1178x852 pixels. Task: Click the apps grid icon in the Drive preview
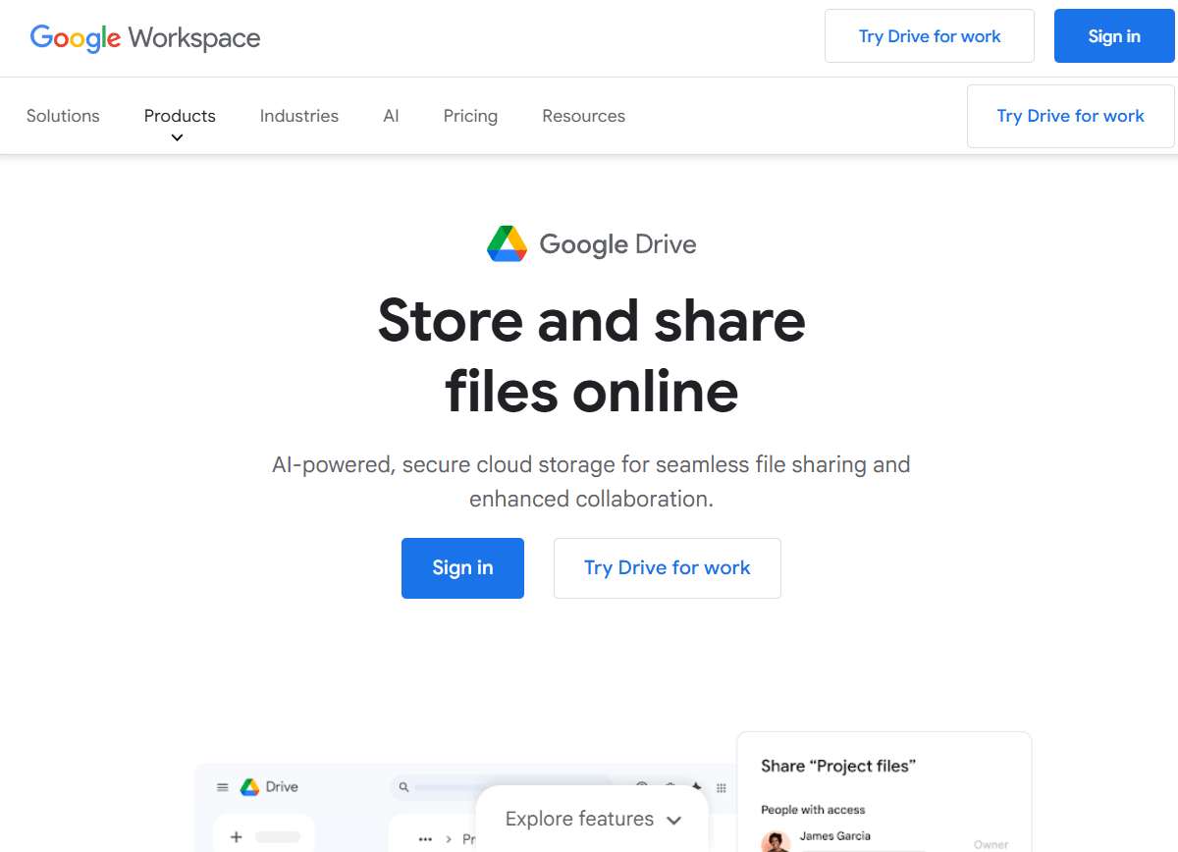[722, 787]
